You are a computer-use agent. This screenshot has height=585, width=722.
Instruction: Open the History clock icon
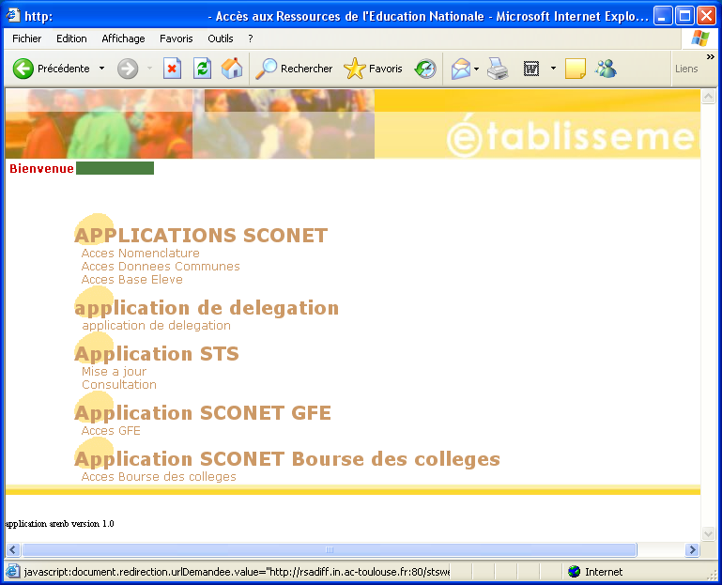(425, 69)
